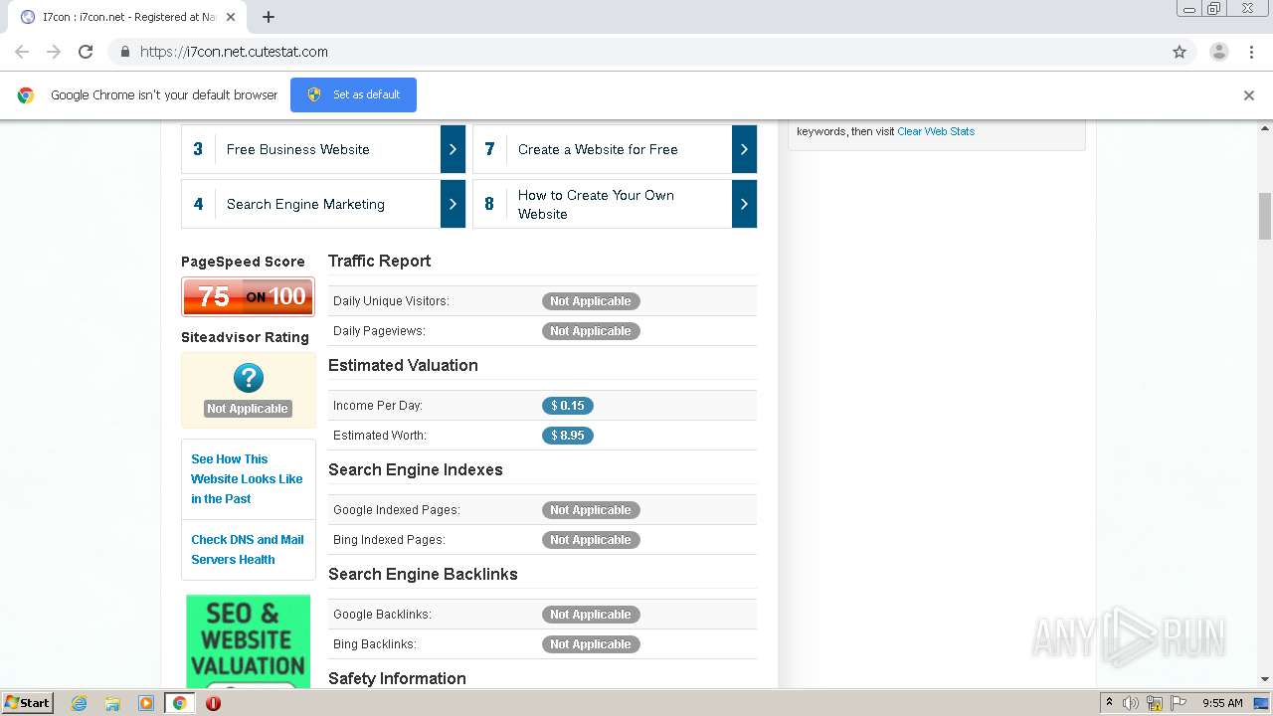Open Clear Web Stats link
Screen dimensions: 1273x716
click(936, 131)
